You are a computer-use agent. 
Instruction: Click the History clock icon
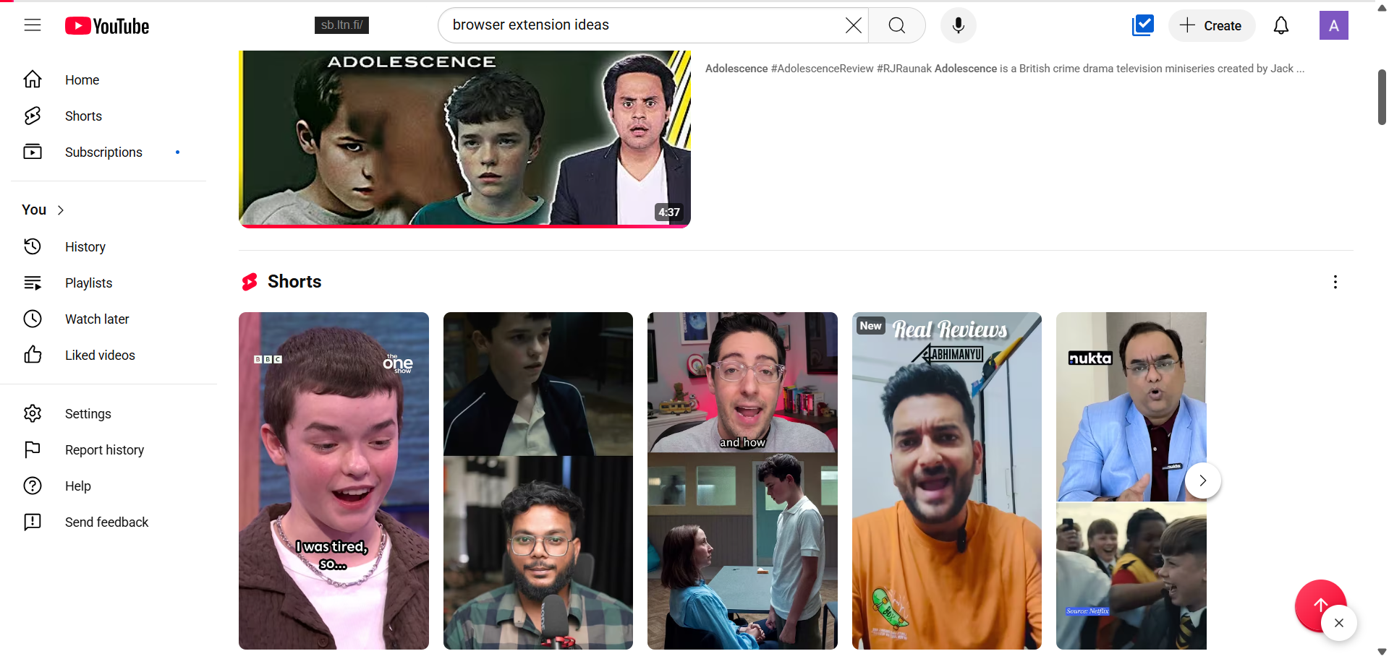(x=33, y=246)
